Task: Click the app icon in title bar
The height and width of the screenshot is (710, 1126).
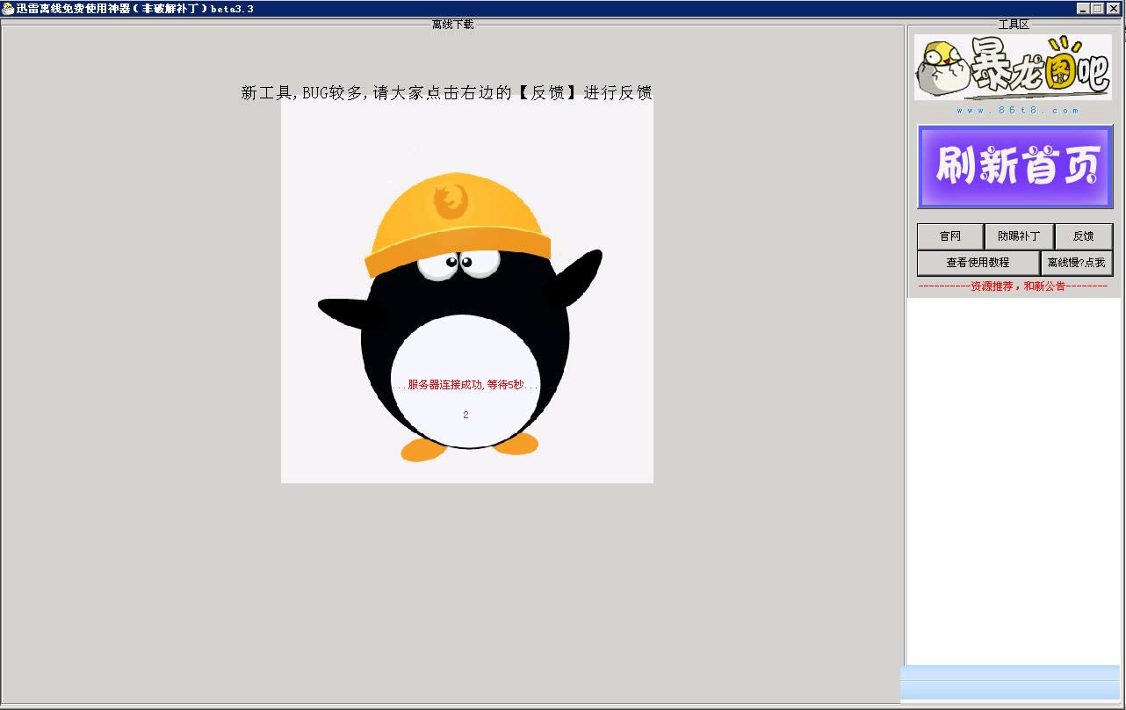Action: [7, 8]
